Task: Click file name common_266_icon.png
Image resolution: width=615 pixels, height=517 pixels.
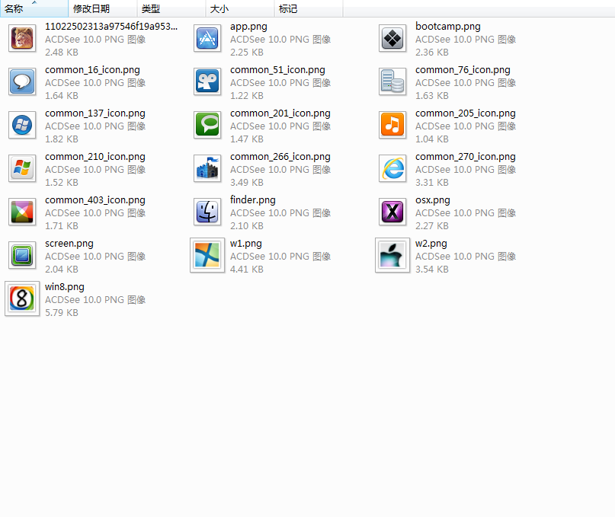Action: [280, 157]
